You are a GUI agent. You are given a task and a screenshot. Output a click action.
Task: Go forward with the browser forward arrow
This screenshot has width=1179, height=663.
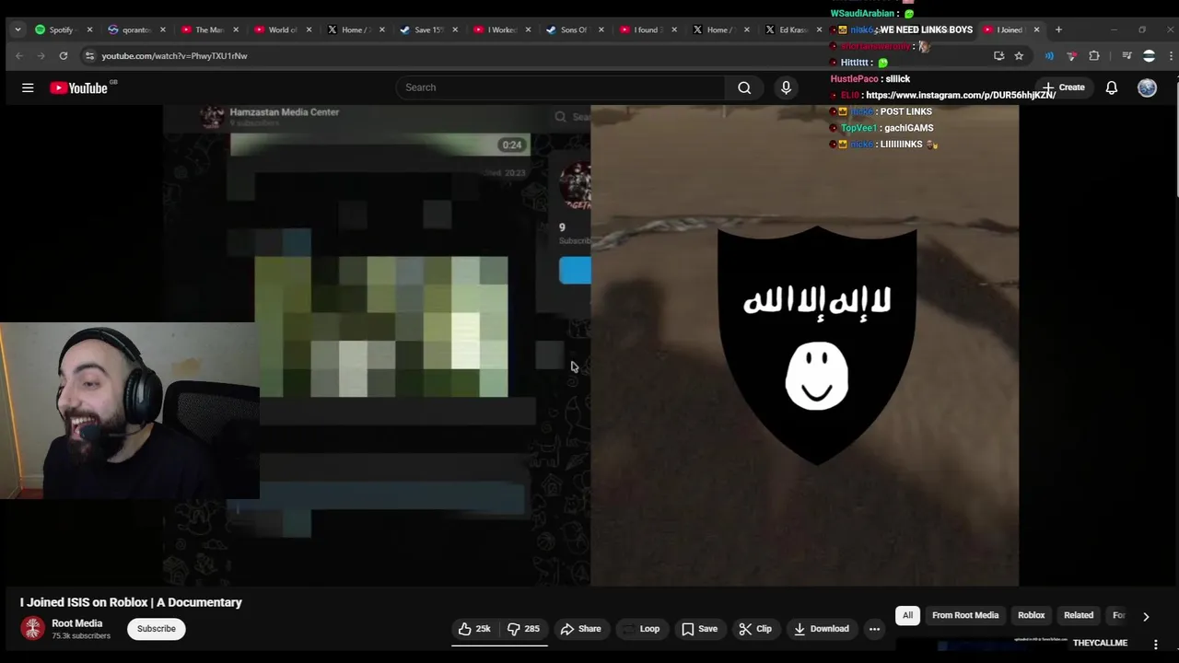point(41,56)
